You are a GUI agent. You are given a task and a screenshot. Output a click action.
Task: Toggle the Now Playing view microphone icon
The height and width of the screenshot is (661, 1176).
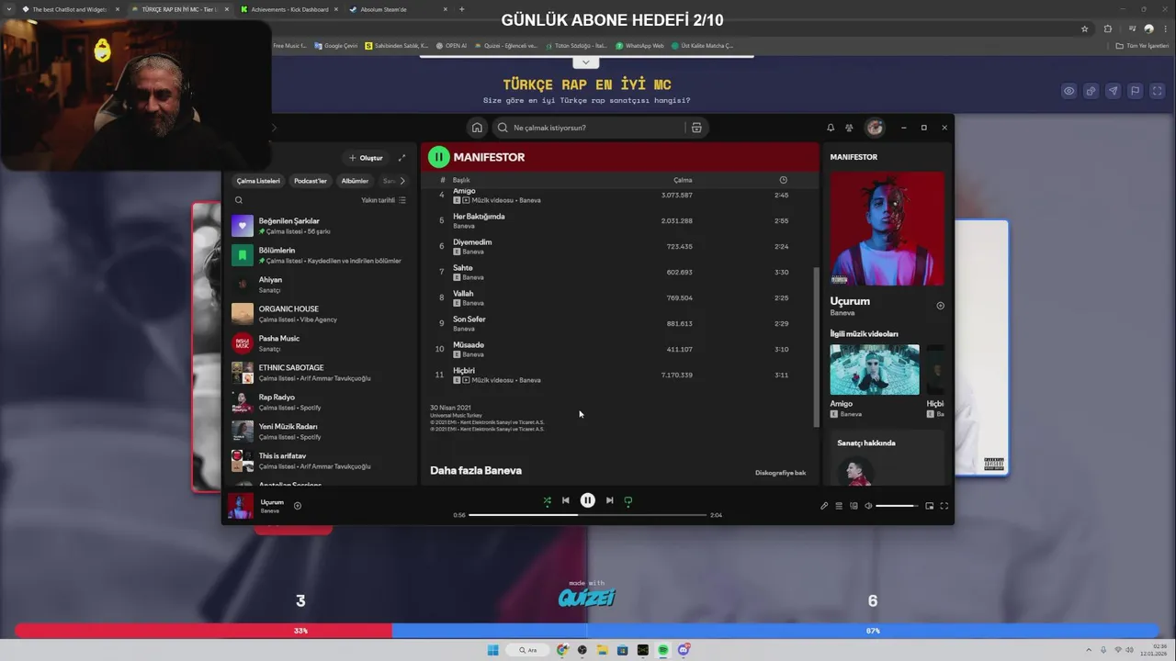[x=824, y=506]
